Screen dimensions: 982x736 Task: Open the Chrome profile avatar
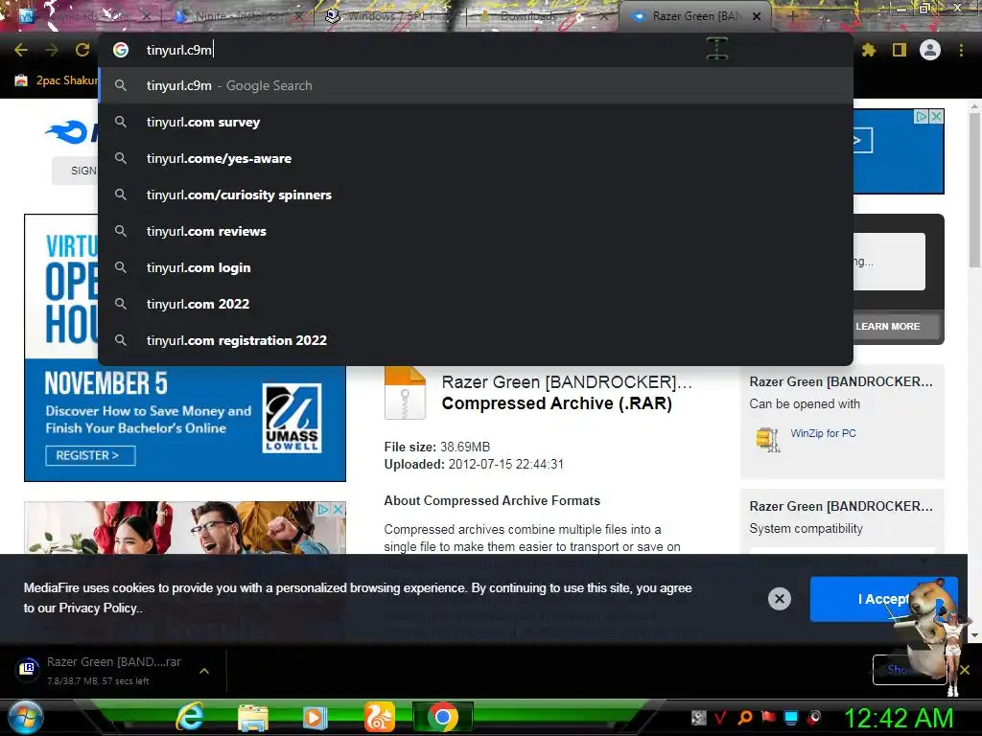pyautogui.click(x=930, y=50)
